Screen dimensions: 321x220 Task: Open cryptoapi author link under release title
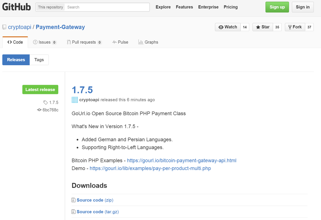point(89,100)
